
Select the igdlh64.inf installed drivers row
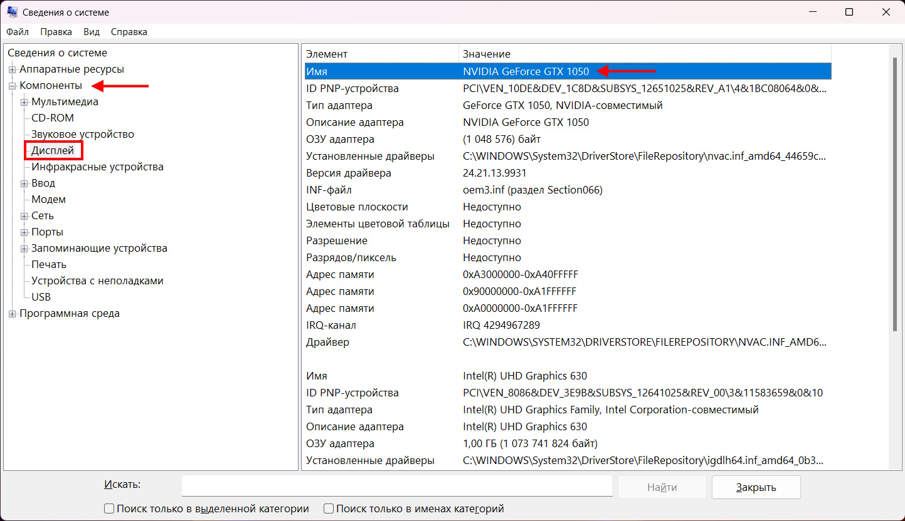(567, 460)
